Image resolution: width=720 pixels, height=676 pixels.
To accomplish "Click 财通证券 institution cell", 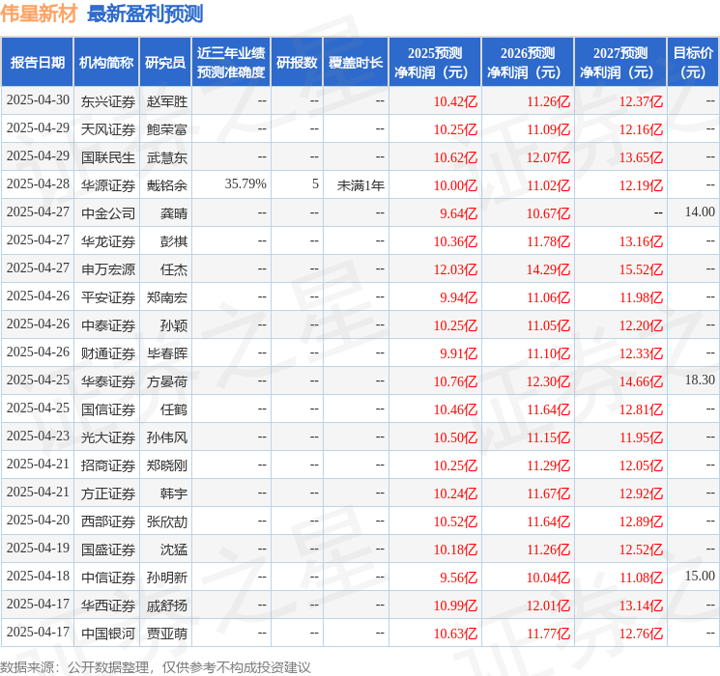I will point(108,353).
